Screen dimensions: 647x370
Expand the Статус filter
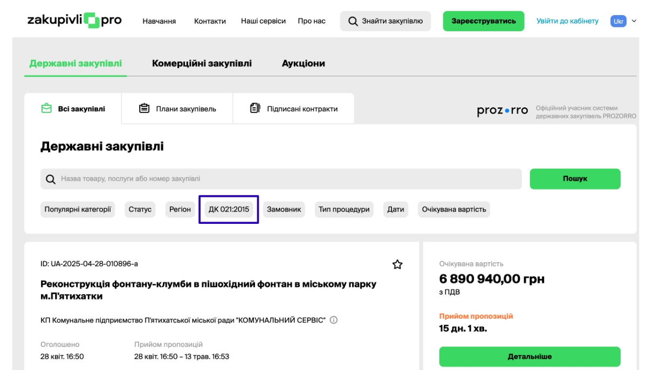140,209
